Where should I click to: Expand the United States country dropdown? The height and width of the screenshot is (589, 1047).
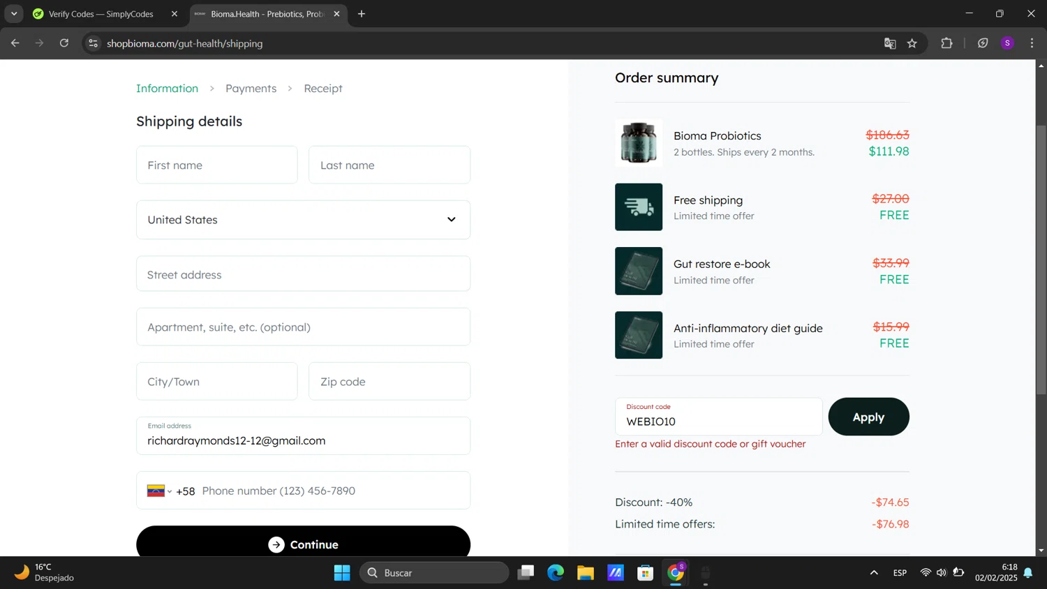pyautogui.click(x=303, y=220)
